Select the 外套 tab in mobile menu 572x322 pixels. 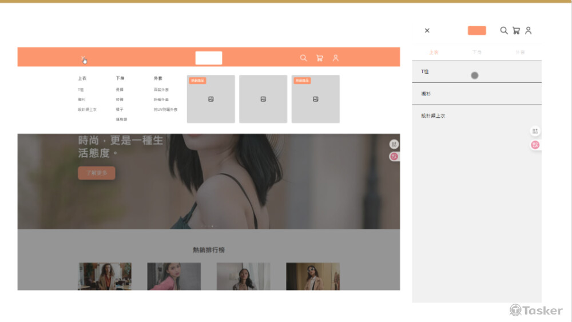[x=520, y=52]
